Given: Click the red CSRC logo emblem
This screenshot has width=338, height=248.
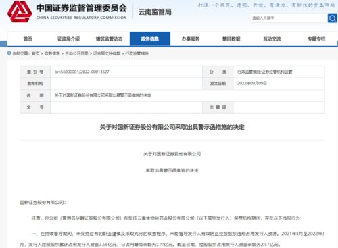Looking at the screenshot, I should click(x=20, y=11).
